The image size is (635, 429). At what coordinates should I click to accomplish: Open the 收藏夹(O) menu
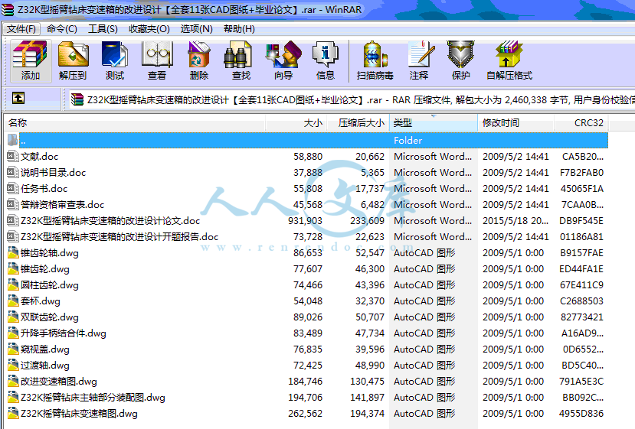coord(149,29)
